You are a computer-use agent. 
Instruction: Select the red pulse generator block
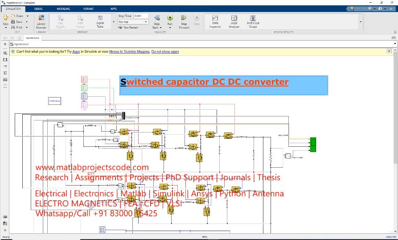[84, 79]
